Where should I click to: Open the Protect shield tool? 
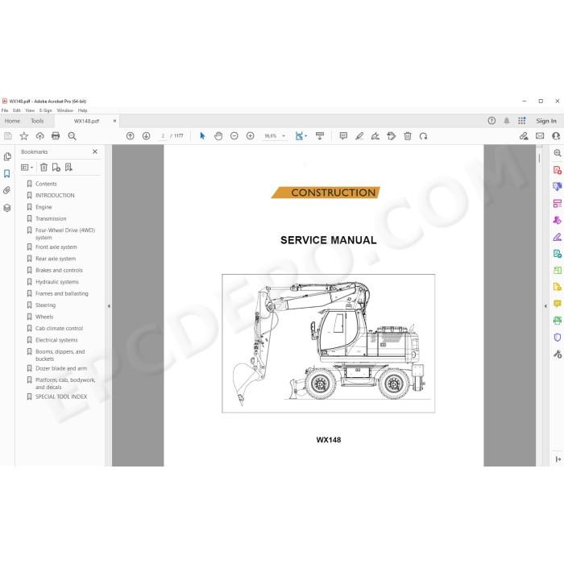coord(558,337)
